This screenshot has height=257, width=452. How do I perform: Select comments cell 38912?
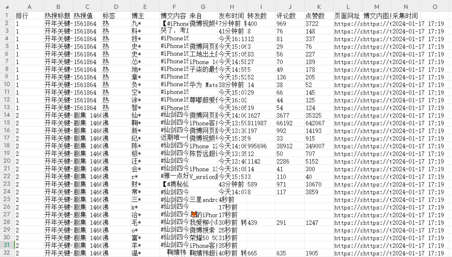(x=290, y=146)
